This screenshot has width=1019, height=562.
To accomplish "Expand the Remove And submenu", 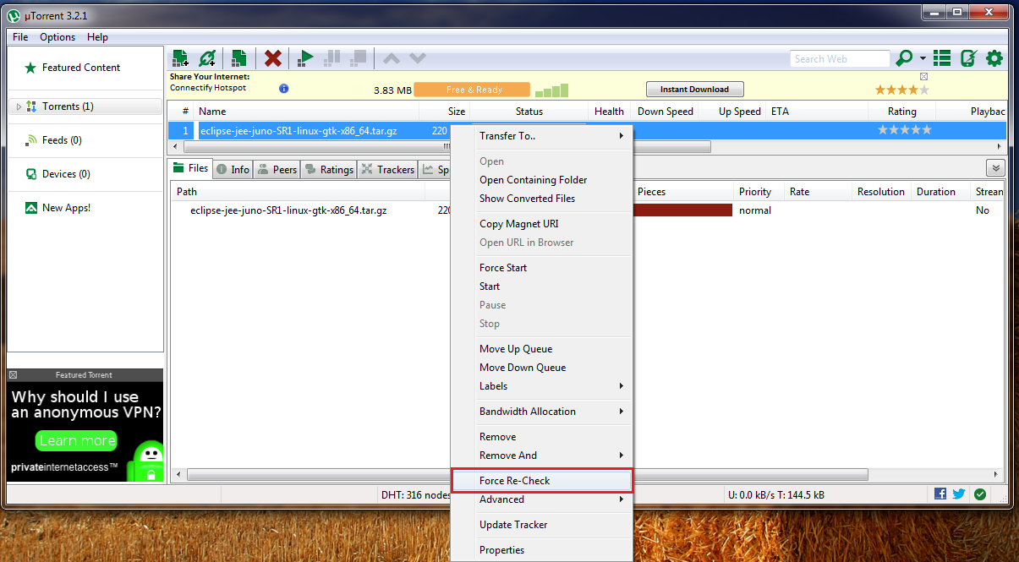I will (x=541, y=456).
